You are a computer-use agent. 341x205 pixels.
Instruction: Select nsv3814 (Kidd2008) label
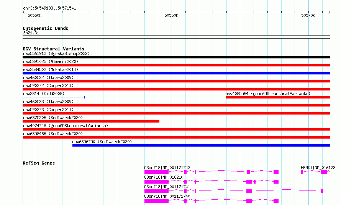pos(44,94)
